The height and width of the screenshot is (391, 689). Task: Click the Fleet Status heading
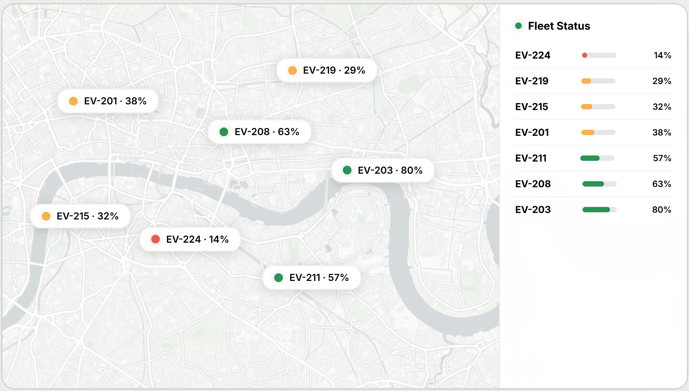559,26
